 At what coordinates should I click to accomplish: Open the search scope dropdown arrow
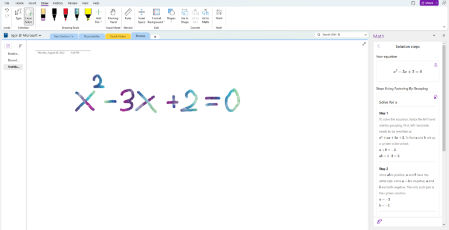pos(365,35)
